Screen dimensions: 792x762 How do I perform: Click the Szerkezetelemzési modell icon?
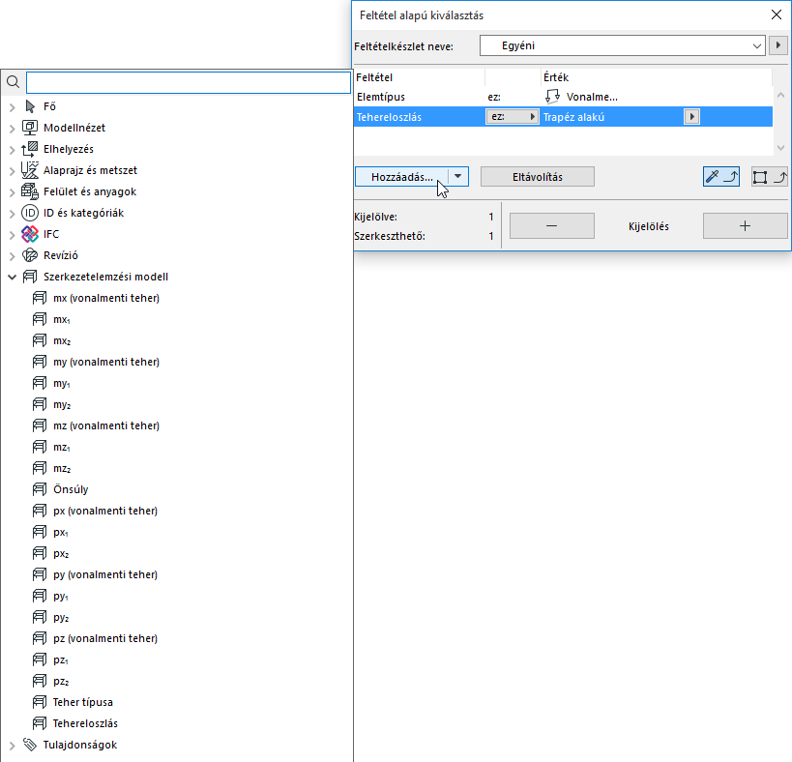point(30,277)
